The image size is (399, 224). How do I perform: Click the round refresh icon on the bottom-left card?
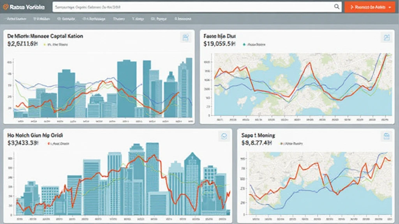(224, 136)
